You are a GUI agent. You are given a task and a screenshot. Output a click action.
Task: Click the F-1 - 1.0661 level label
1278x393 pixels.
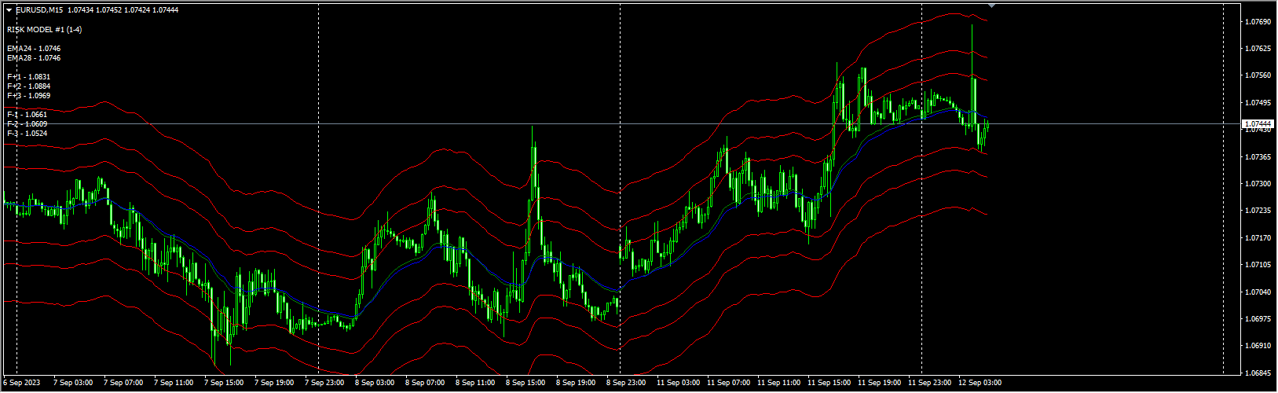pos(27,115)
